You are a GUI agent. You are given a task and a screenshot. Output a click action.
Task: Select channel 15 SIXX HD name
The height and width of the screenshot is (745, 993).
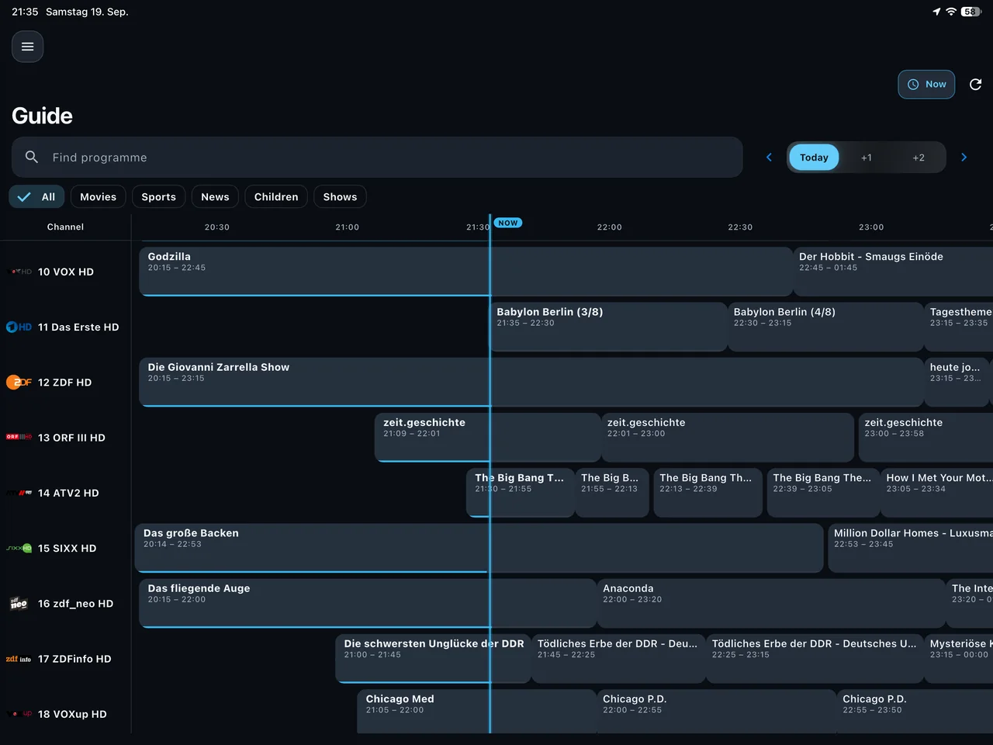point(67,548)
